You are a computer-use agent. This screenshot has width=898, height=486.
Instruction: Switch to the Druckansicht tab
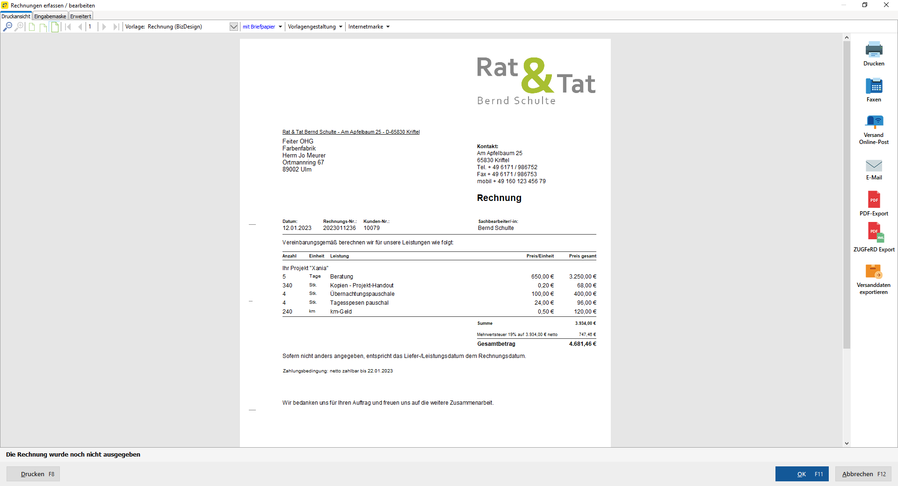click(16, 16)
